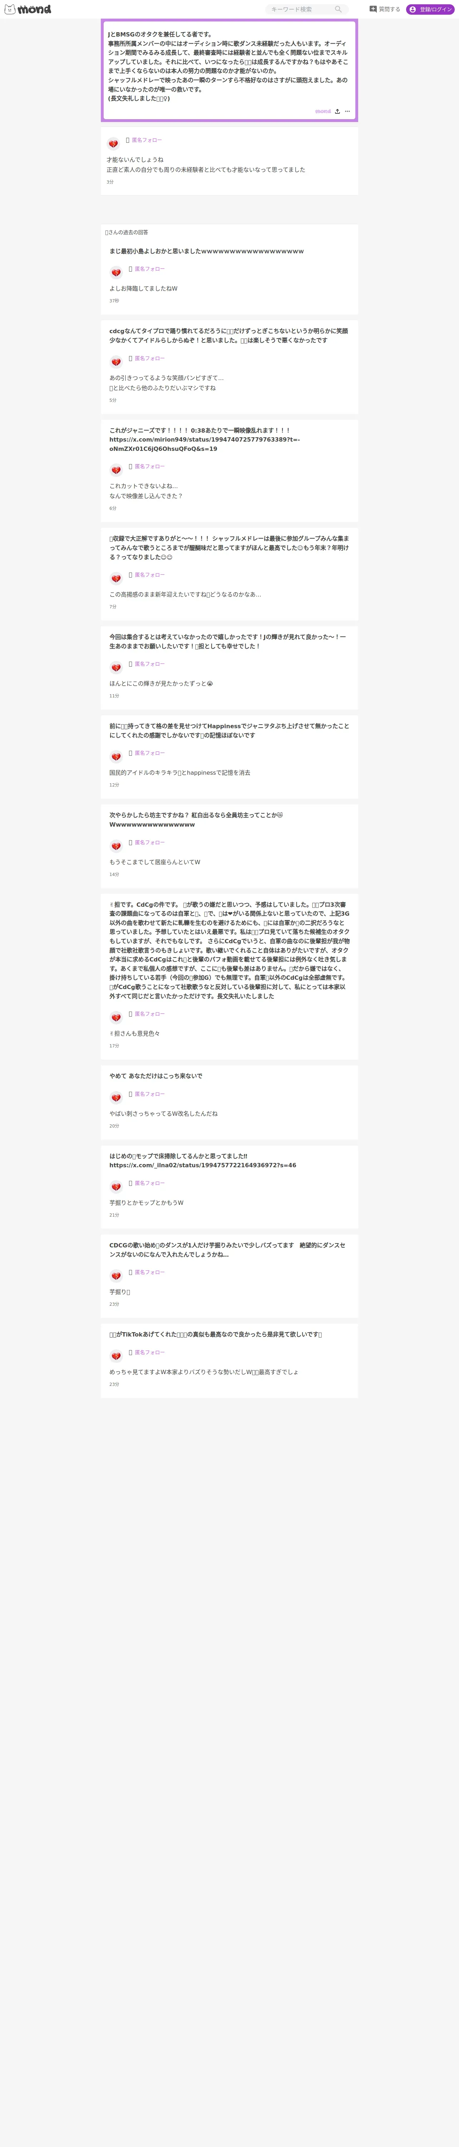Click the 11分 timestamp

pyautogui.click(x=114, y=696)
